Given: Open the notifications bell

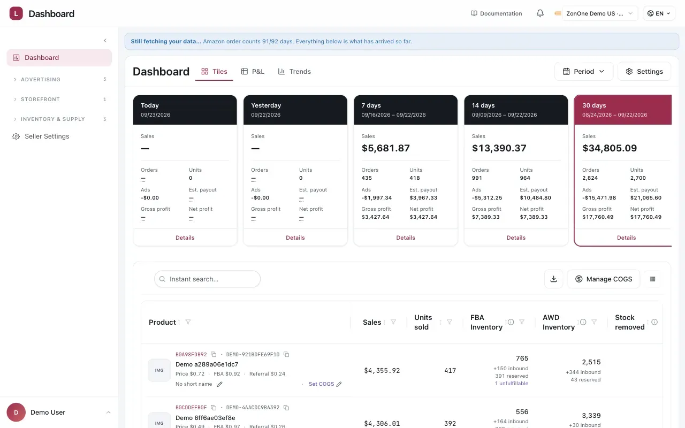Looking at the screenshot, I should [540, 13].
